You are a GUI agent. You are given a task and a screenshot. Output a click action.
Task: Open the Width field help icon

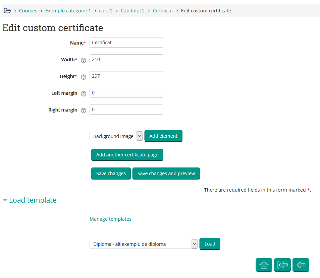click(83, 60)
